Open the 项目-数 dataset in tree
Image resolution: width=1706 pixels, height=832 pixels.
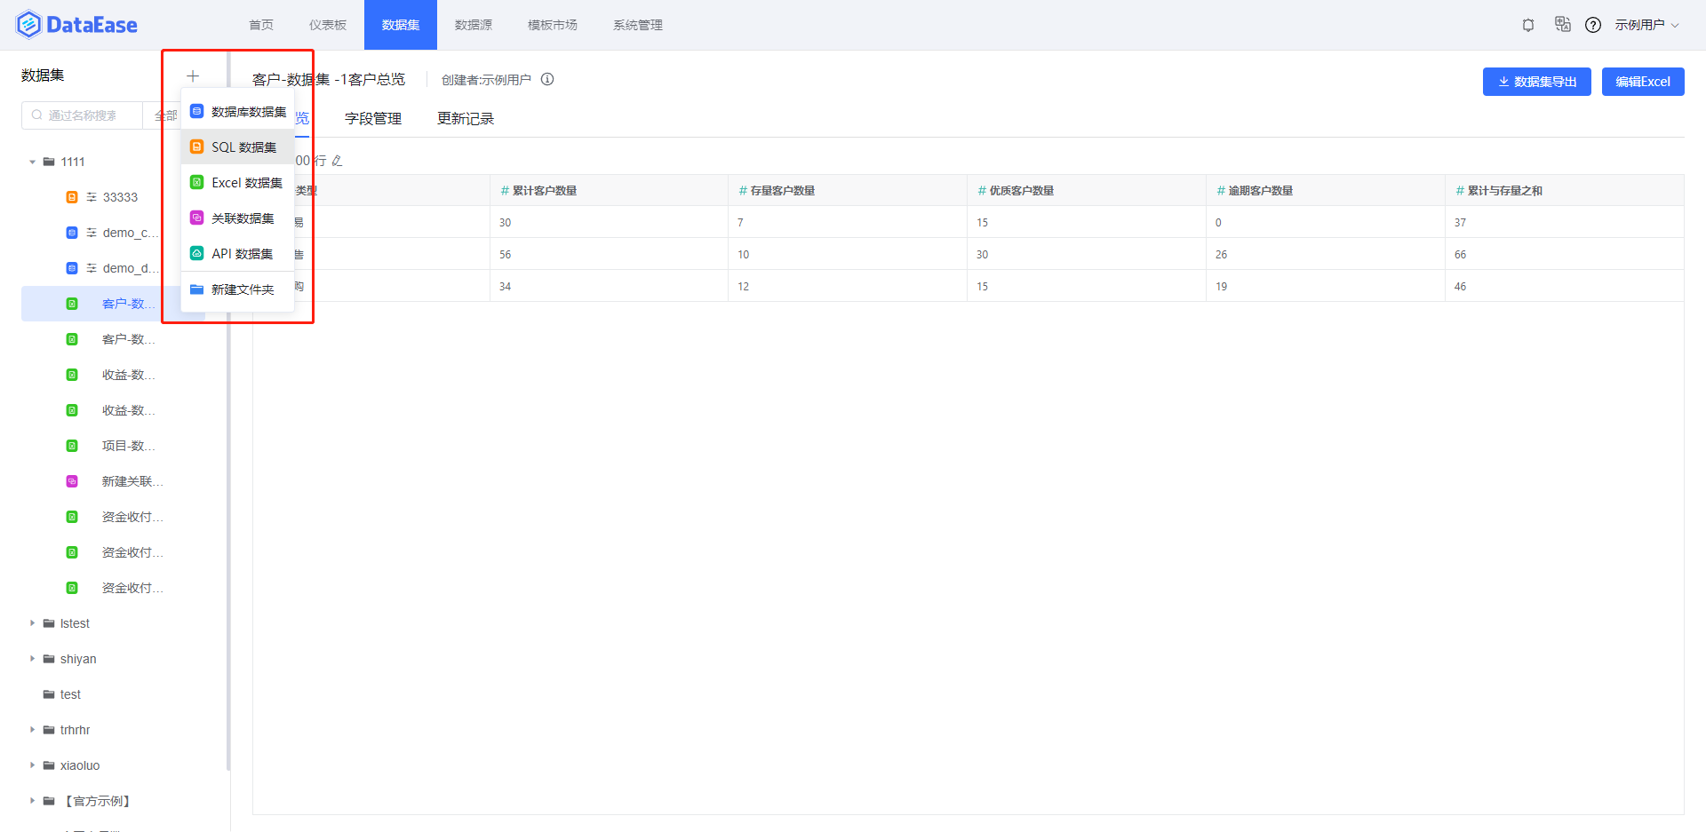coord(129,446)
